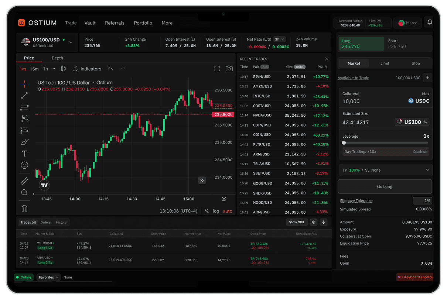
Task: Toggle auto scale on chart
Action: (228, 211)
